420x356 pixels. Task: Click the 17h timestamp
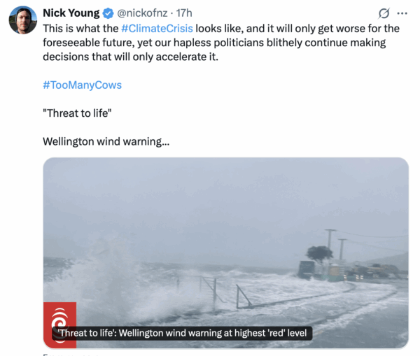(184, 13)
